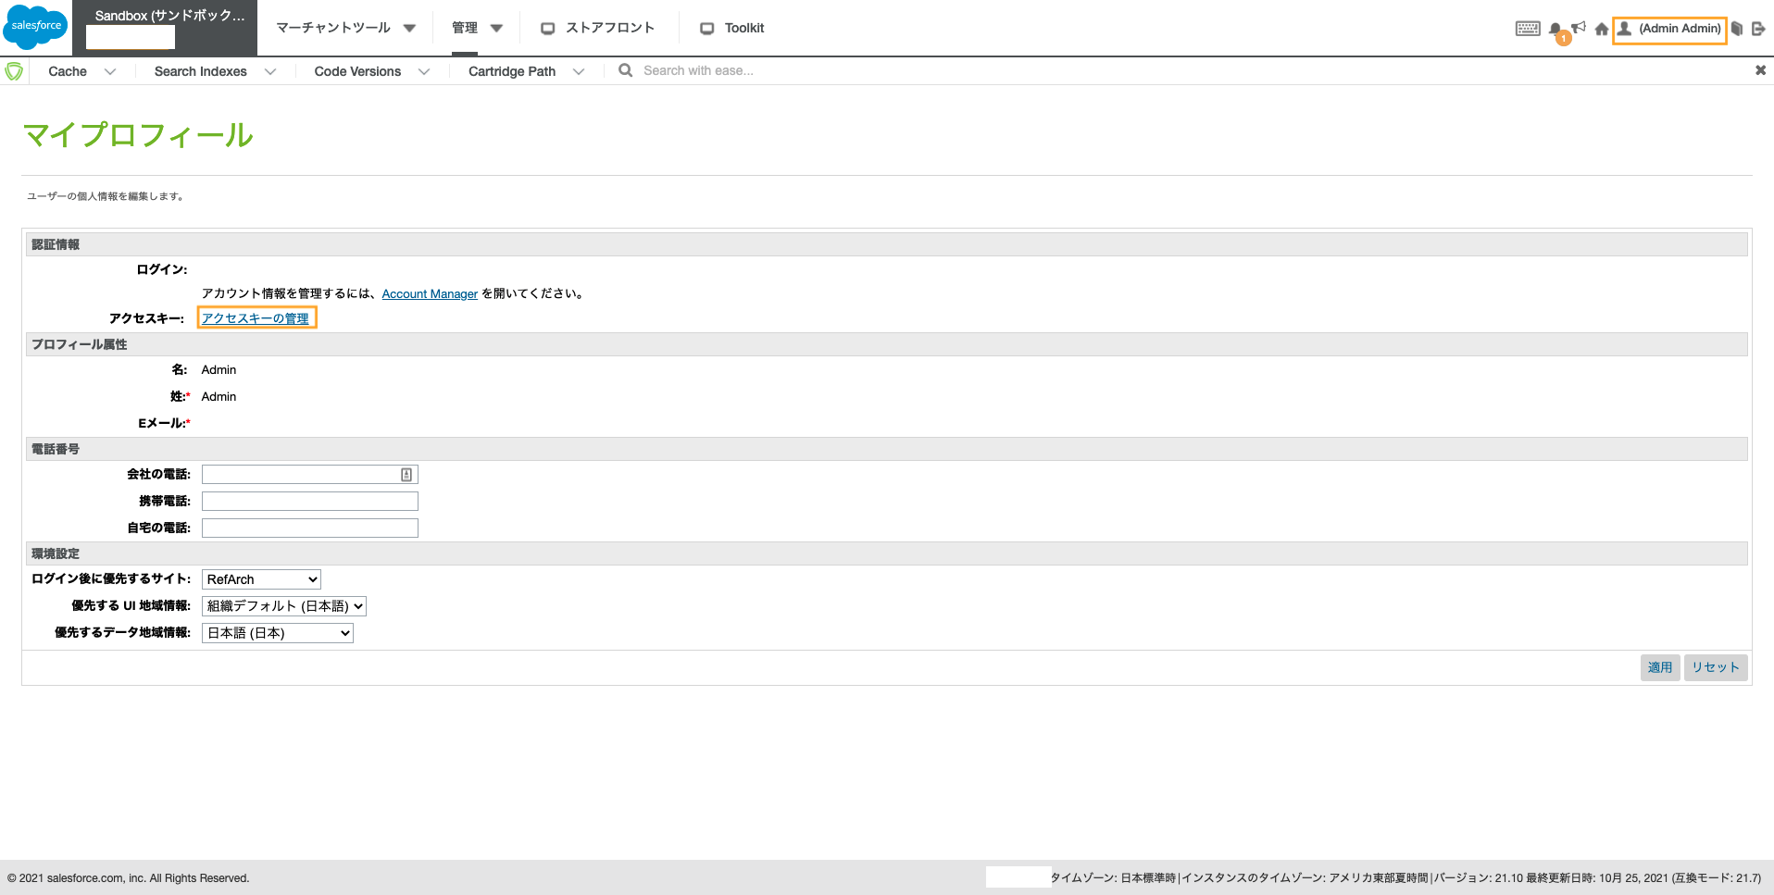Open the search magnifier in the quick bar
Viewport: 1774px width, 895px height.
(625, 69)
